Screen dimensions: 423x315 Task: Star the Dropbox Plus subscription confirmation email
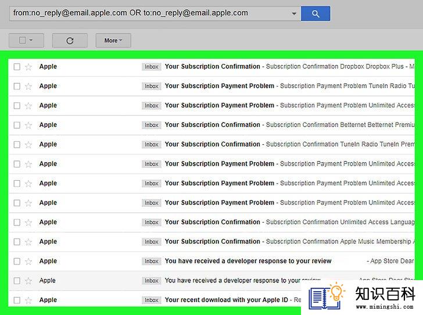coord(28,67)
